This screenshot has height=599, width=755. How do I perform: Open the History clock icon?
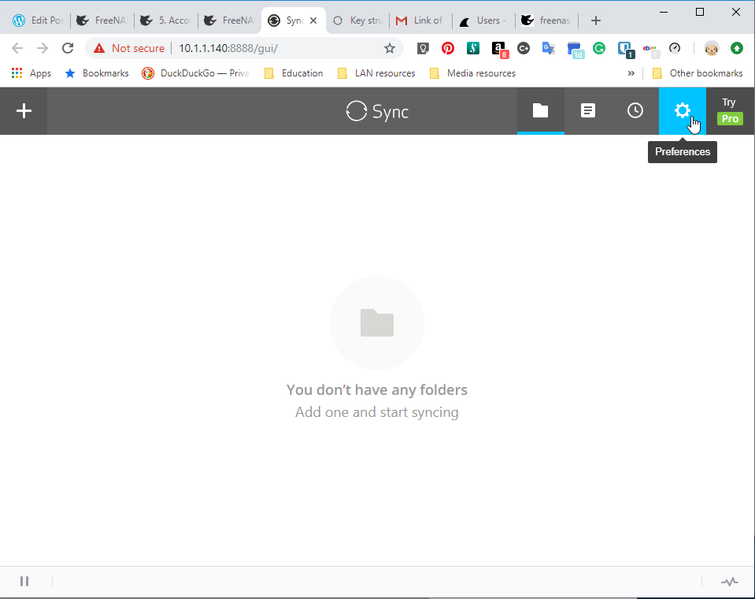635,111
